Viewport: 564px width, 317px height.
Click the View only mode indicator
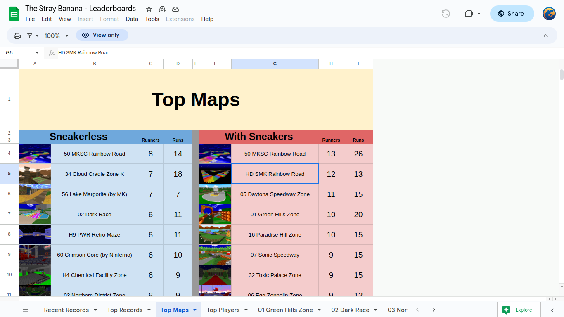click(102, 35)
